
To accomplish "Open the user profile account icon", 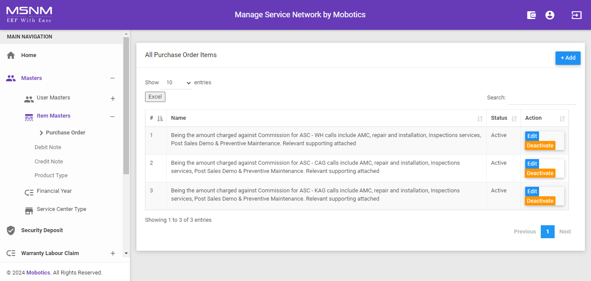I will (x=550, y=15).
